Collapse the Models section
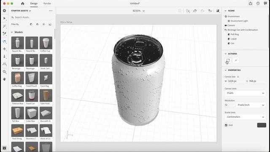Image resolution: width=270 pixels, height=152 pixels. [12, 32]
